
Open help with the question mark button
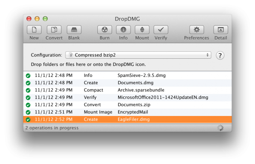point(220,55)
